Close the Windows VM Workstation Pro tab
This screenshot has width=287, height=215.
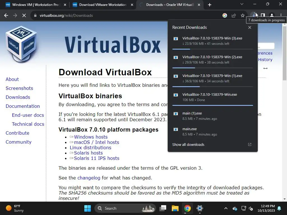point(65,5)
